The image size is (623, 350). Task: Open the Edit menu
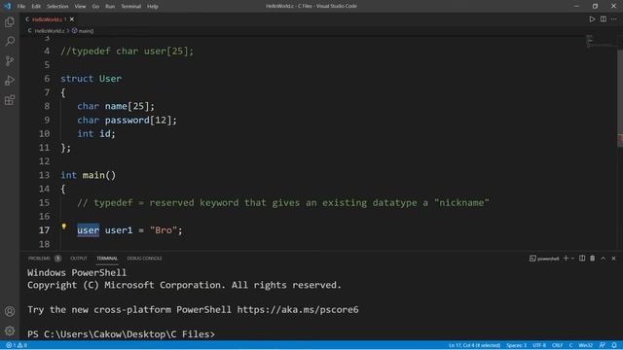pos(36,6)
